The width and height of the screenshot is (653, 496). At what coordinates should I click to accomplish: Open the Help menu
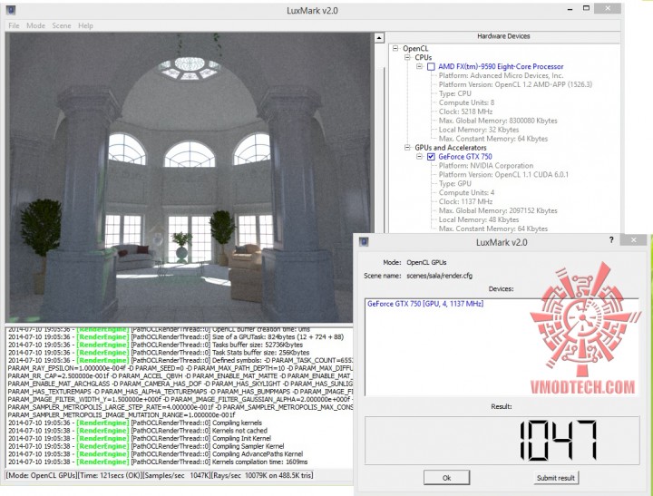pos(85,25)
